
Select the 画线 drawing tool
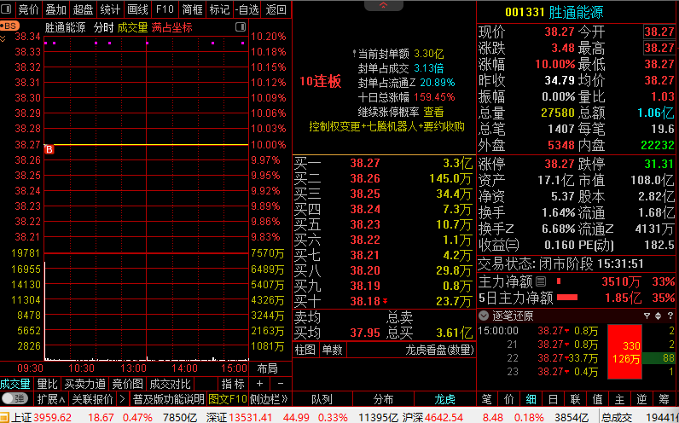[137, 9]
